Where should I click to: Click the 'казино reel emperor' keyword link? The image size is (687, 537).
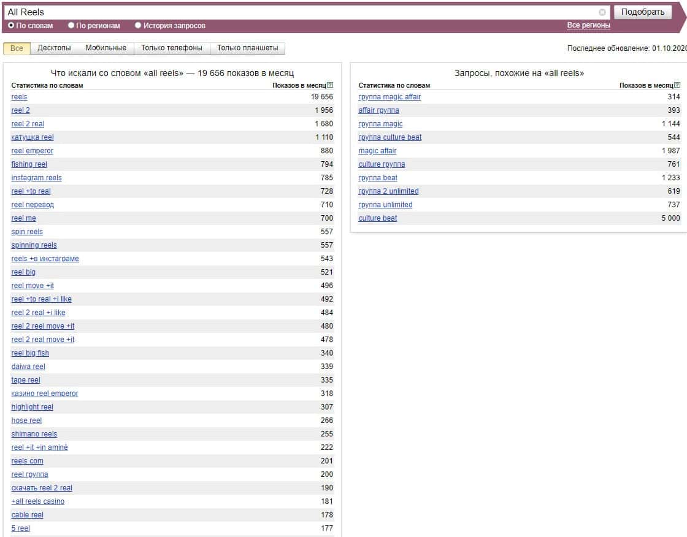pos(45,394)
